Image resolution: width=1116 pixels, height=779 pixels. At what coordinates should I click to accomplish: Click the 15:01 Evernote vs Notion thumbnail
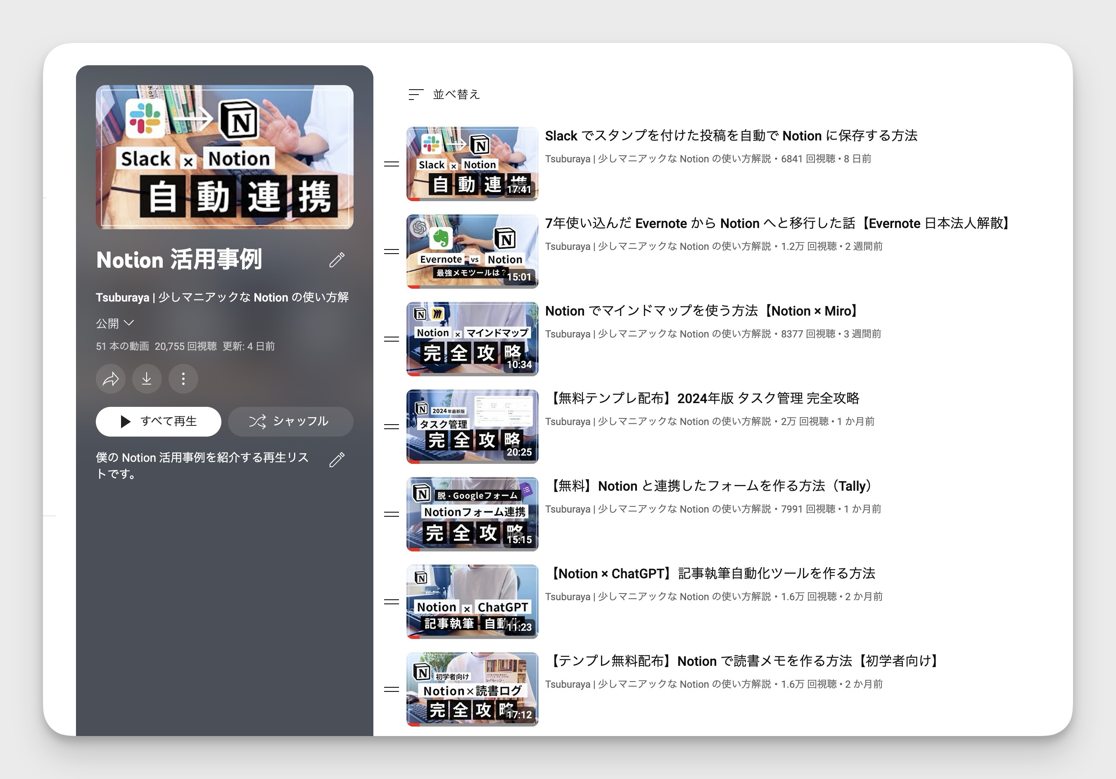click(x=473, y=251)
